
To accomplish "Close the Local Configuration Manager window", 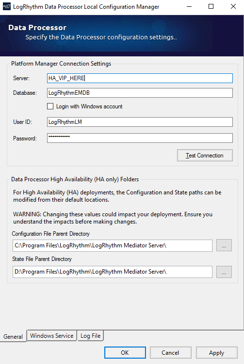I will click(233, 6).
